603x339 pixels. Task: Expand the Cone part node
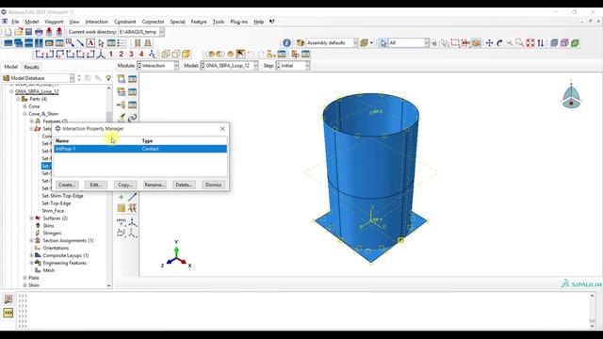pyautogui.click(x=25, y=106)
